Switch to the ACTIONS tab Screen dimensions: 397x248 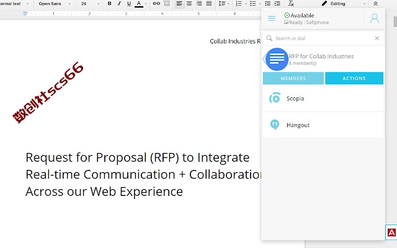[x=354, y=78]
